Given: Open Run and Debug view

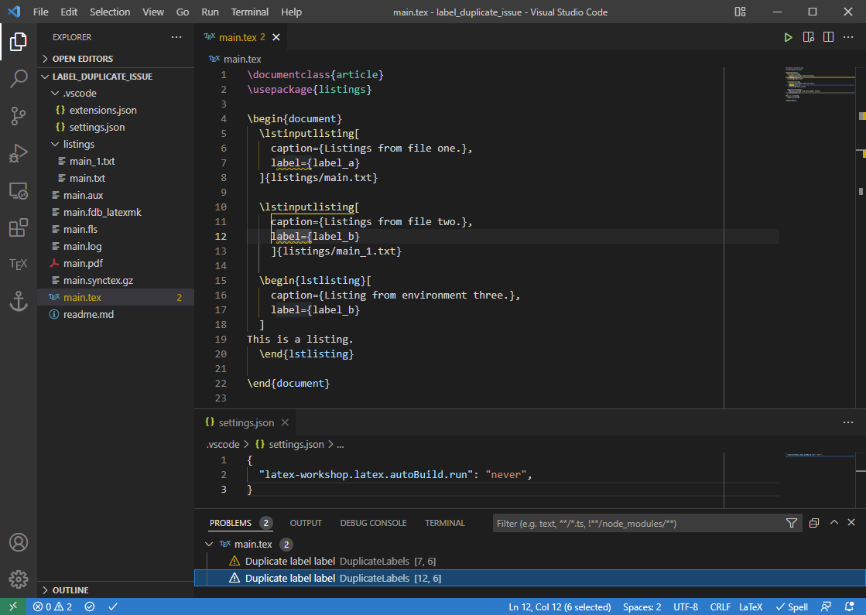Looking at the screenshot, I should pyautogui.click(x=19, y=152).
